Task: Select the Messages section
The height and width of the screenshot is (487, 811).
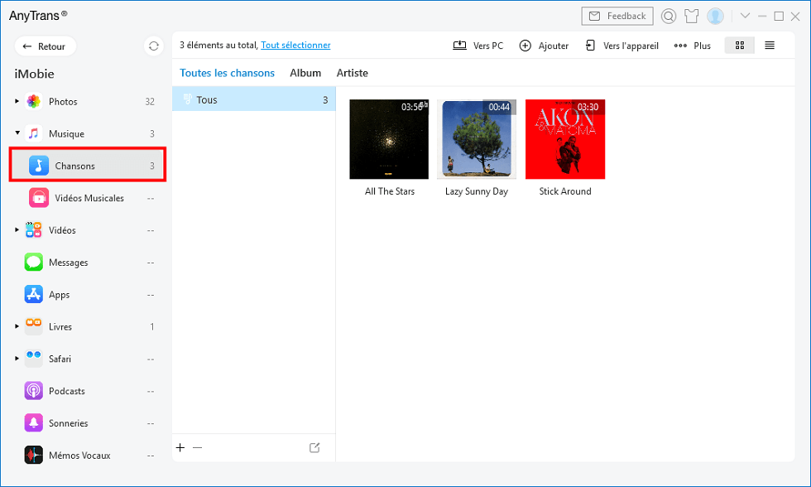Action: (x=70, y=262)
